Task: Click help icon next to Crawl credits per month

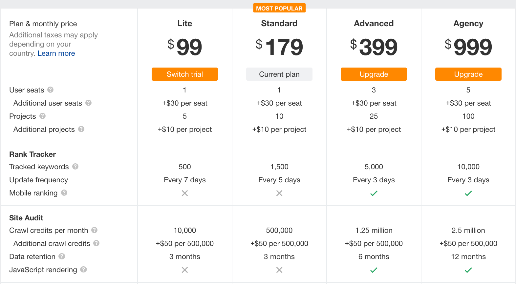Action: [x=94, y=230]
